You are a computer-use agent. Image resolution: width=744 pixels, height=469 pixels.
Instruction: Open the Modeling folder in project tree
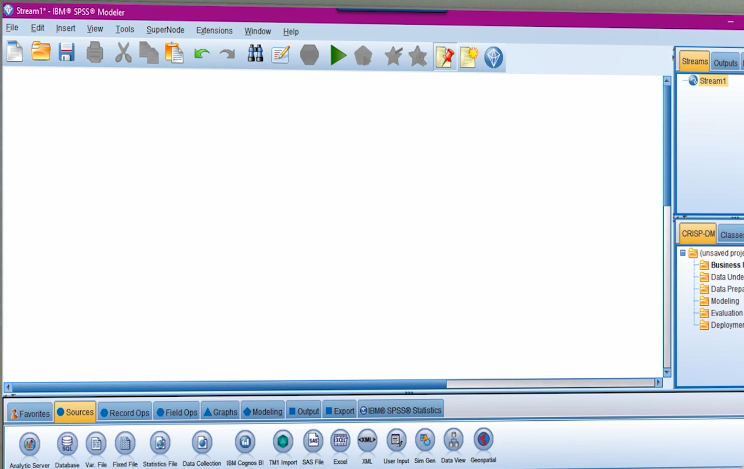tap(724, 301)
